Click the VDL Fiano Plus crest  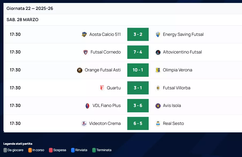coord(87,106)
